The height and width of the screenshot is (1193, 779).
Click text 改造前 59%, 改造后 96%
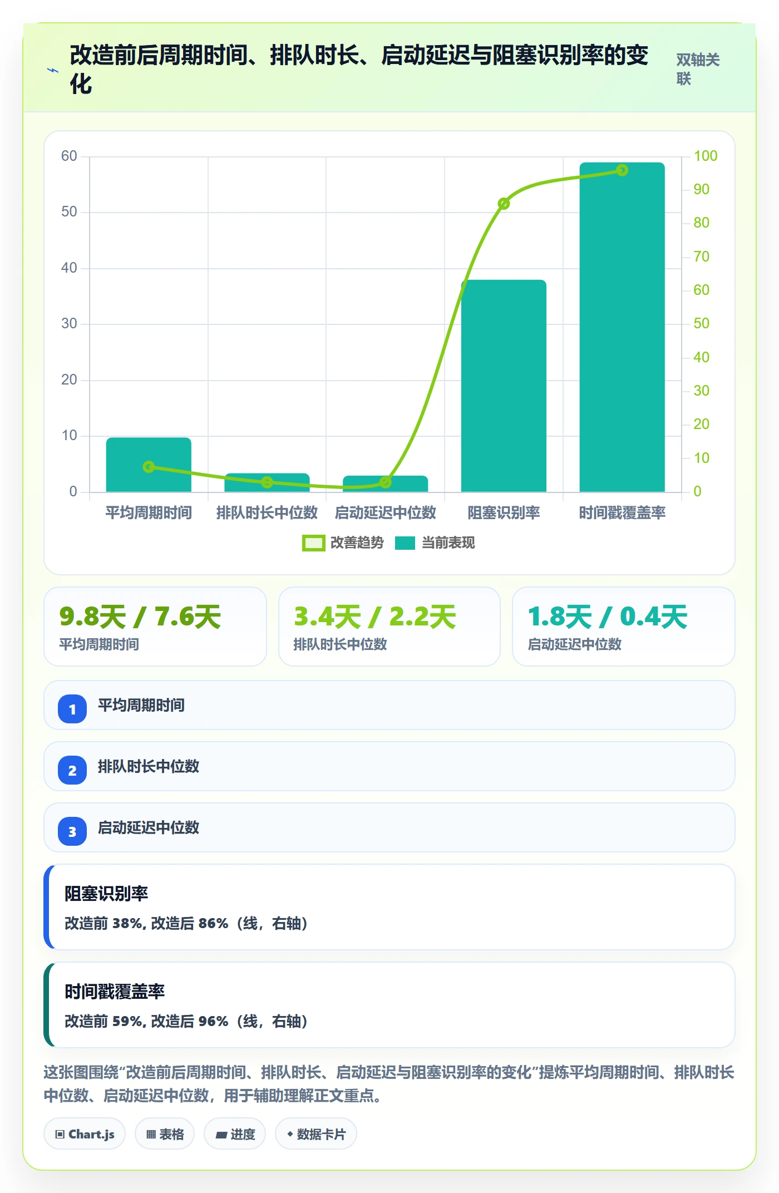[146, 1022]
